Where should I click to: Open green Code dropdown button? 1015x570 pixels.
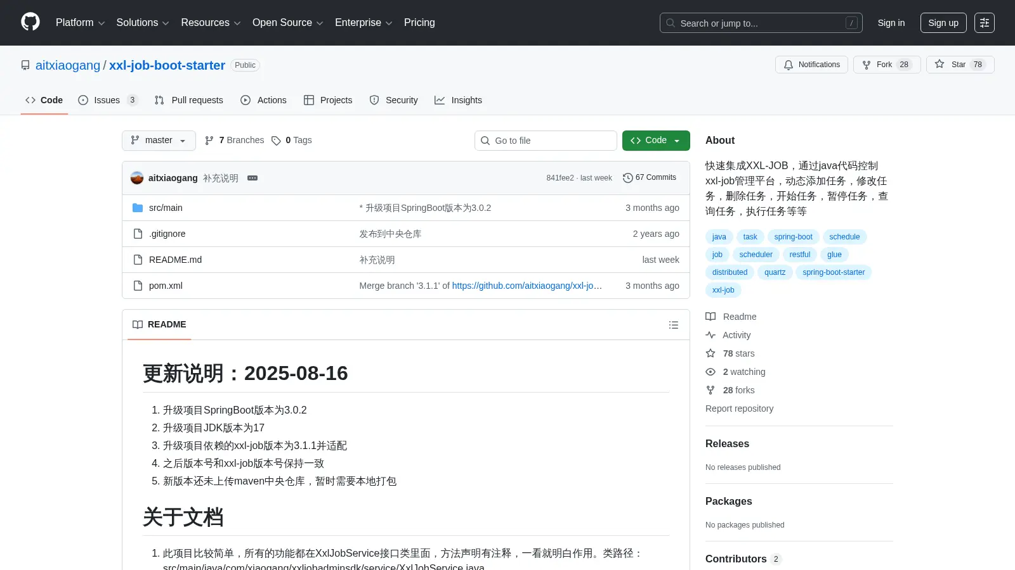coord(656,141)
